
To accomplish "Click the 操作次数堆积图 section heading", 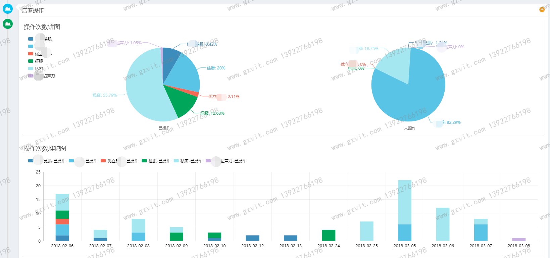I will (45, 149).
